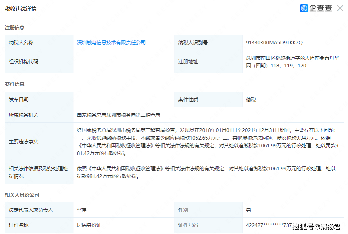Click the masked ID number starting 422427

269,225
